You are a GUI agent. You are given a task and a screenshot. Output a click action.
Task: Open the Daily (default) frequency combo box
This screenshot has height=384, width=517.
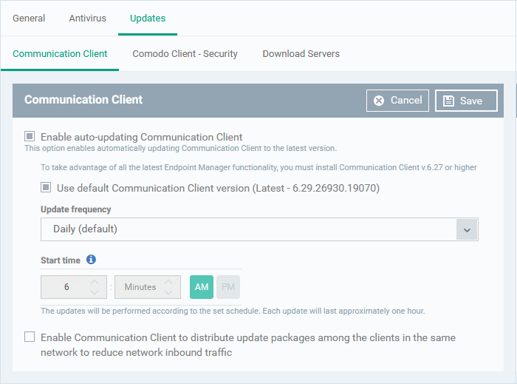(259, 229)
